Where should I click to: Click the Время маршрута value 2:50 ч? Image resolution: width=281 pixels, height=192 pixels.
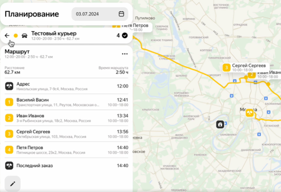click(x=122, y=72)
